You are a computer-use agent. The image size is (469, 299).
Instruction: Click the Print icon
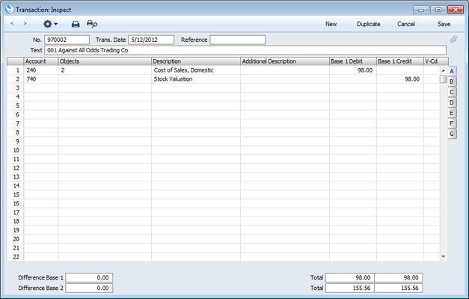(75, 24)
